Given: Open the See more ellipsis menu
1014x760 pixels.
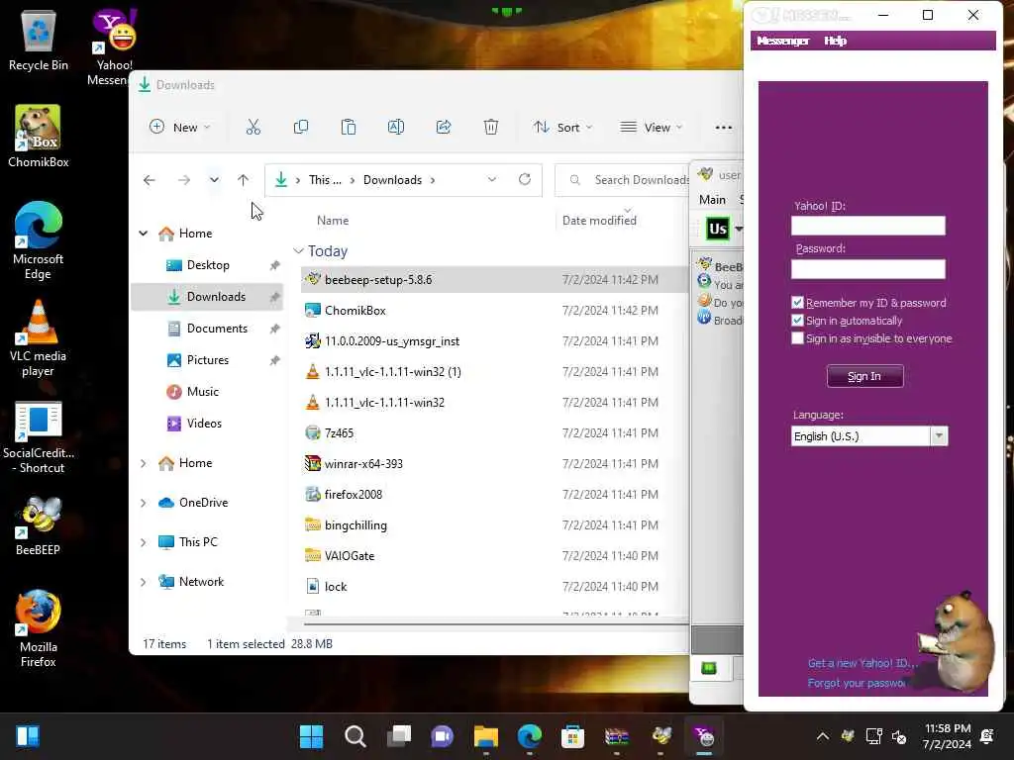Looking at the screenshot, I should (724, 128).
